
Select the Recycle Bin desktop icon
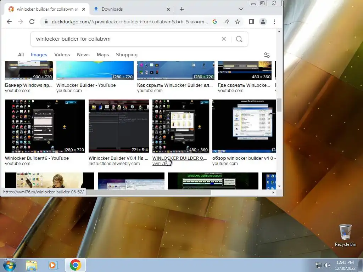point(345,235)
